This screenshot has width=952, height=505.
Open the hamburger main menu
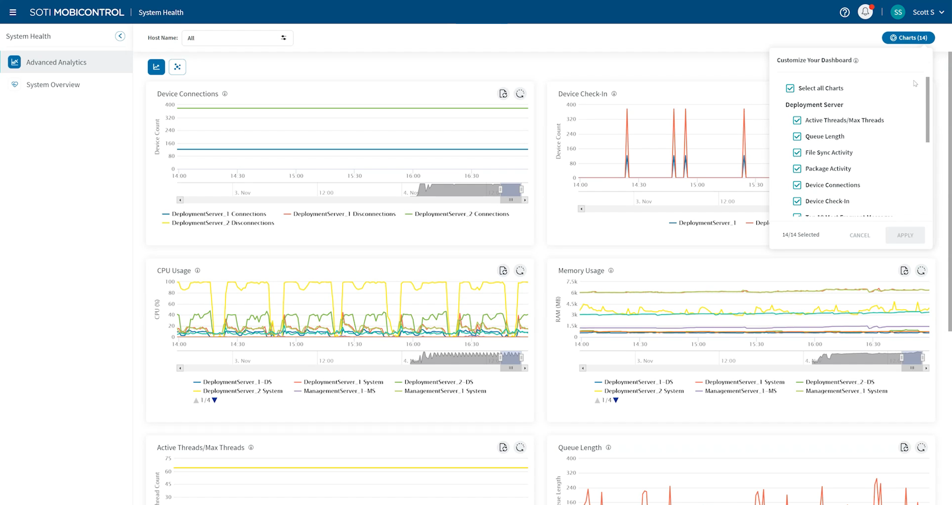13,12
